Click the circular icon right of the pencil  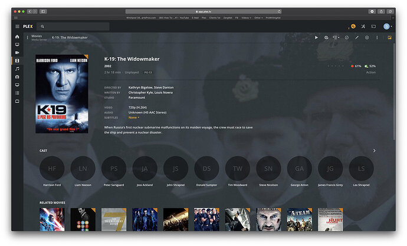[367, 38]
